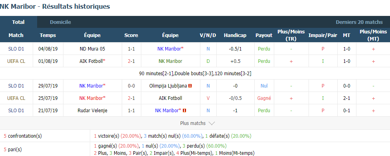The width and height of the screenshot is (390, 156).
Task: Click UEFA CL league label for 25/07/19
Action: click(x=16, y=98)
